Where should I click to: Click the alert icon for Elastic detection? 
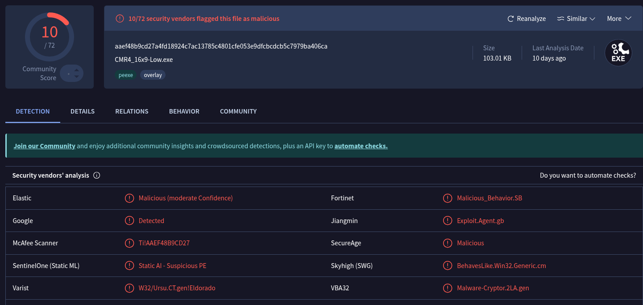click(129, 198)
